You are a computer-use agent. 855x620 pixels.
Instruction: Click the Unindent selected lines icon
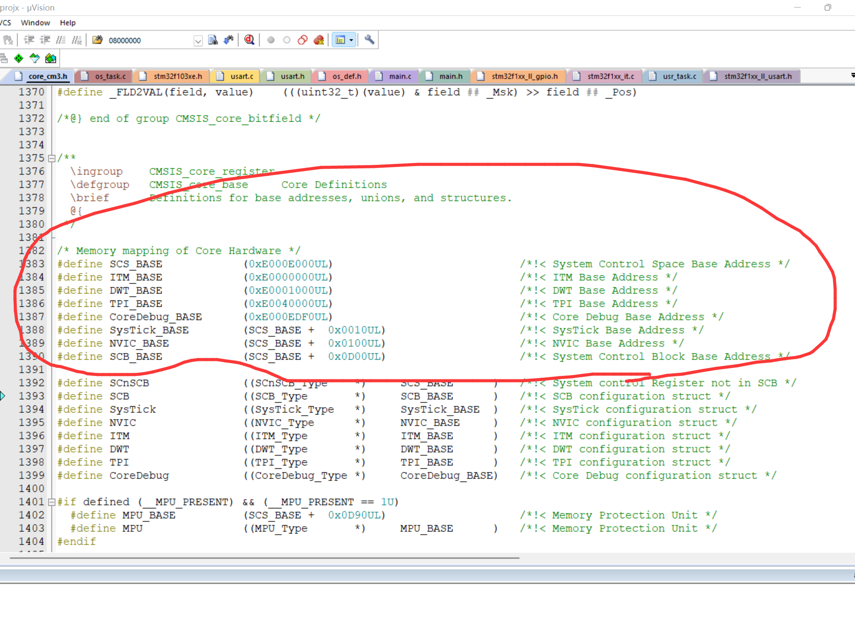pos(45,40)
